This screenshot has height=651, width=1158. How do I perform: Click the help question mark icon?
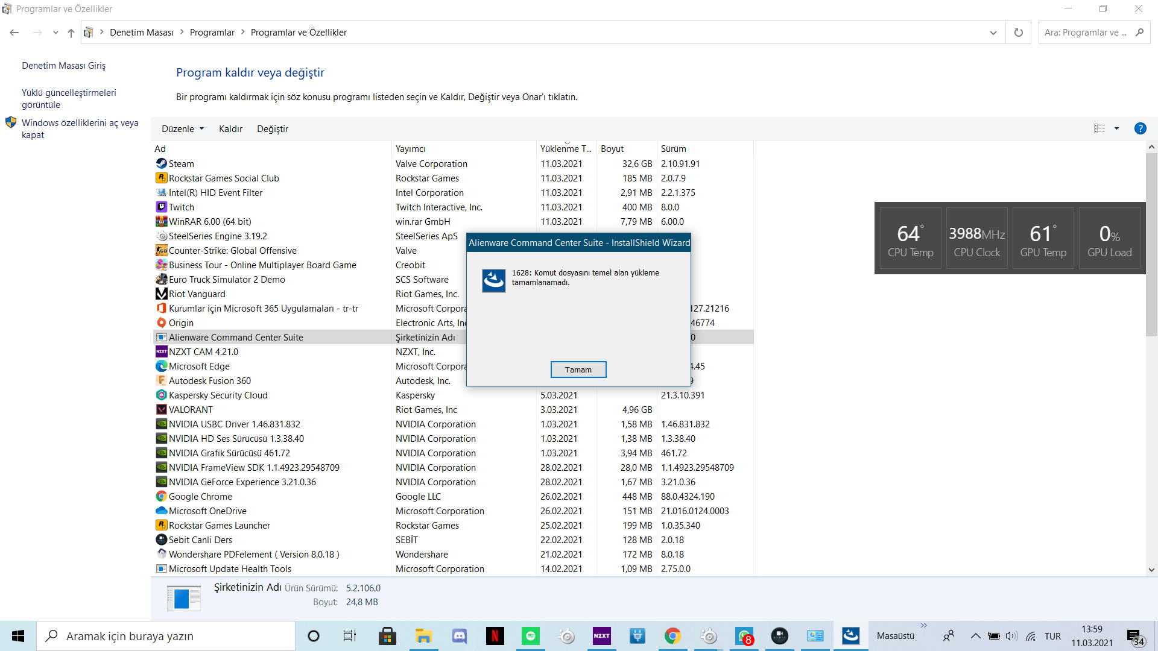click(x=1140, y=128)
